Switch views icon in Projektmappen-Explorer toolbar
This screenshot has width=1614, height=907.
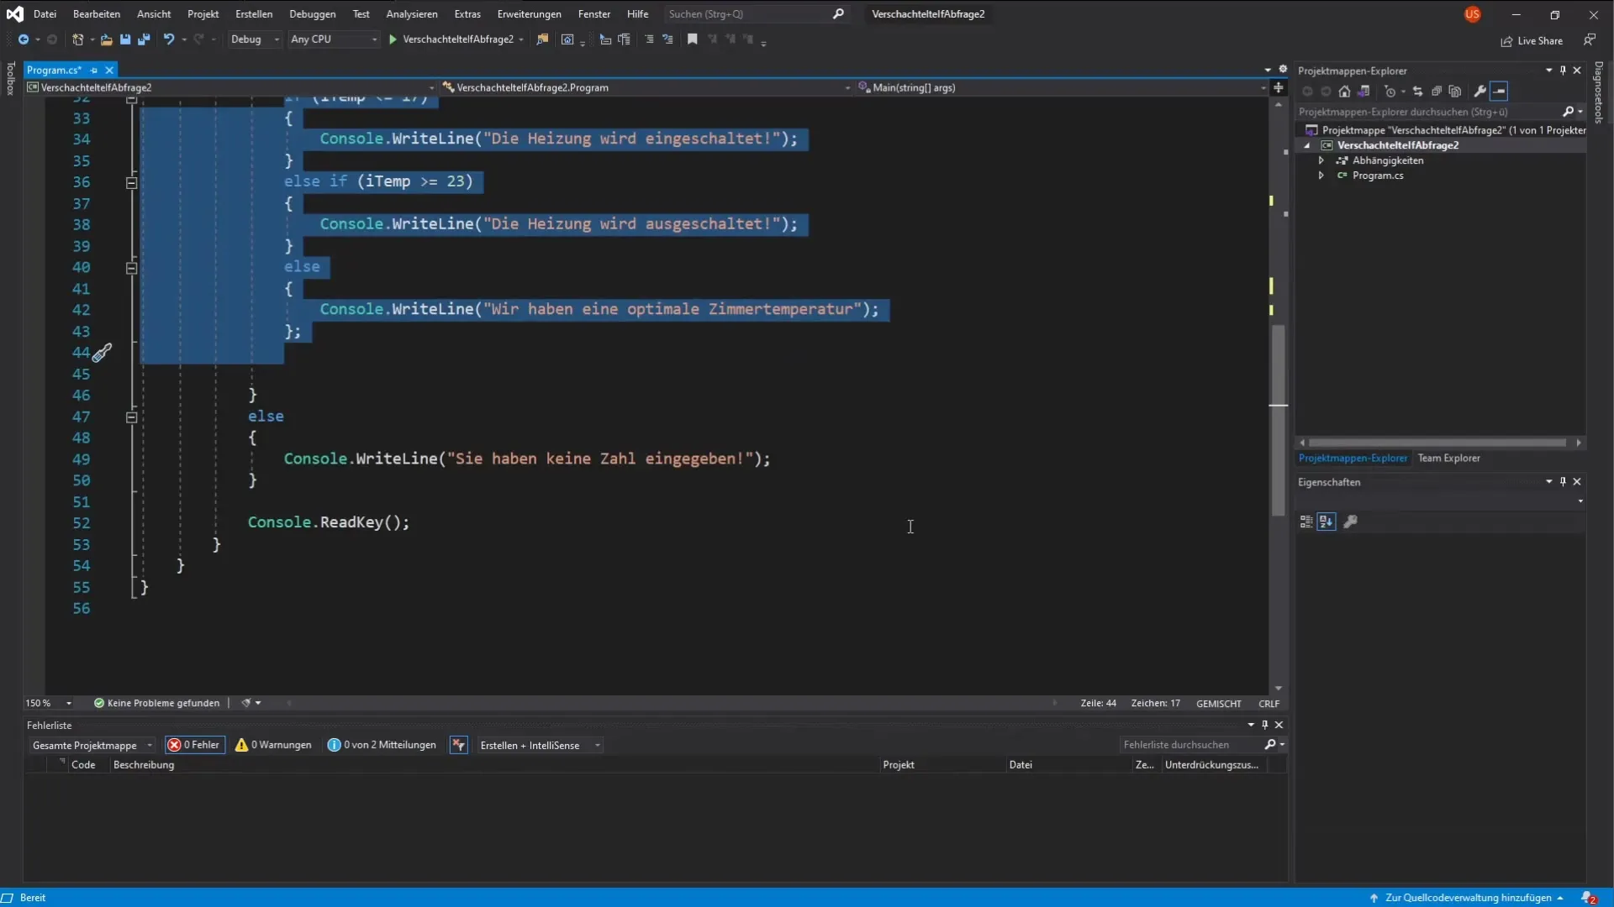point(1363,92)
